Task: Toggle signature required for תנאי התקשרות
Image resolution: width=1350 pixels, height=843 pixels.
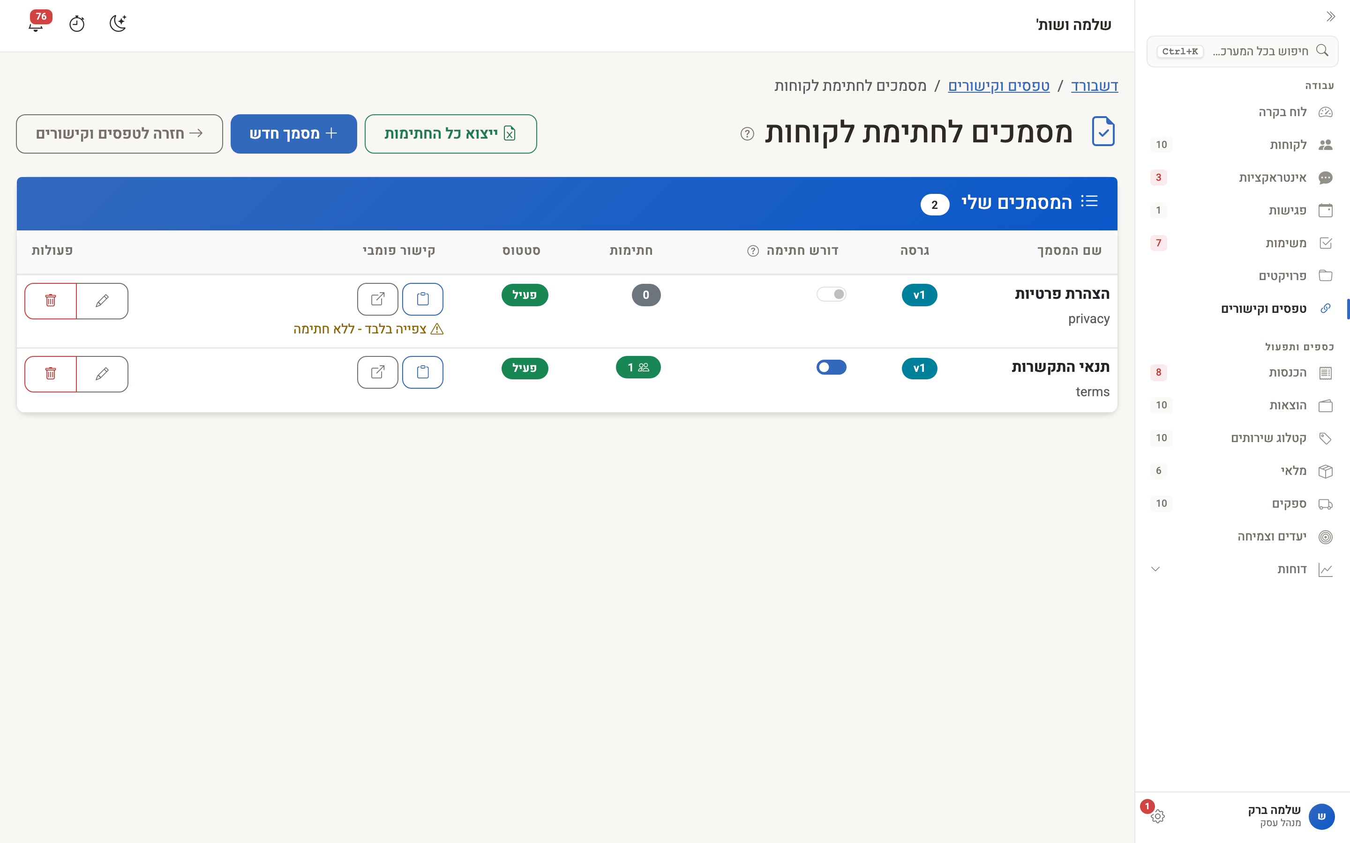Action: pyautogui.click(x=831, y=368)
